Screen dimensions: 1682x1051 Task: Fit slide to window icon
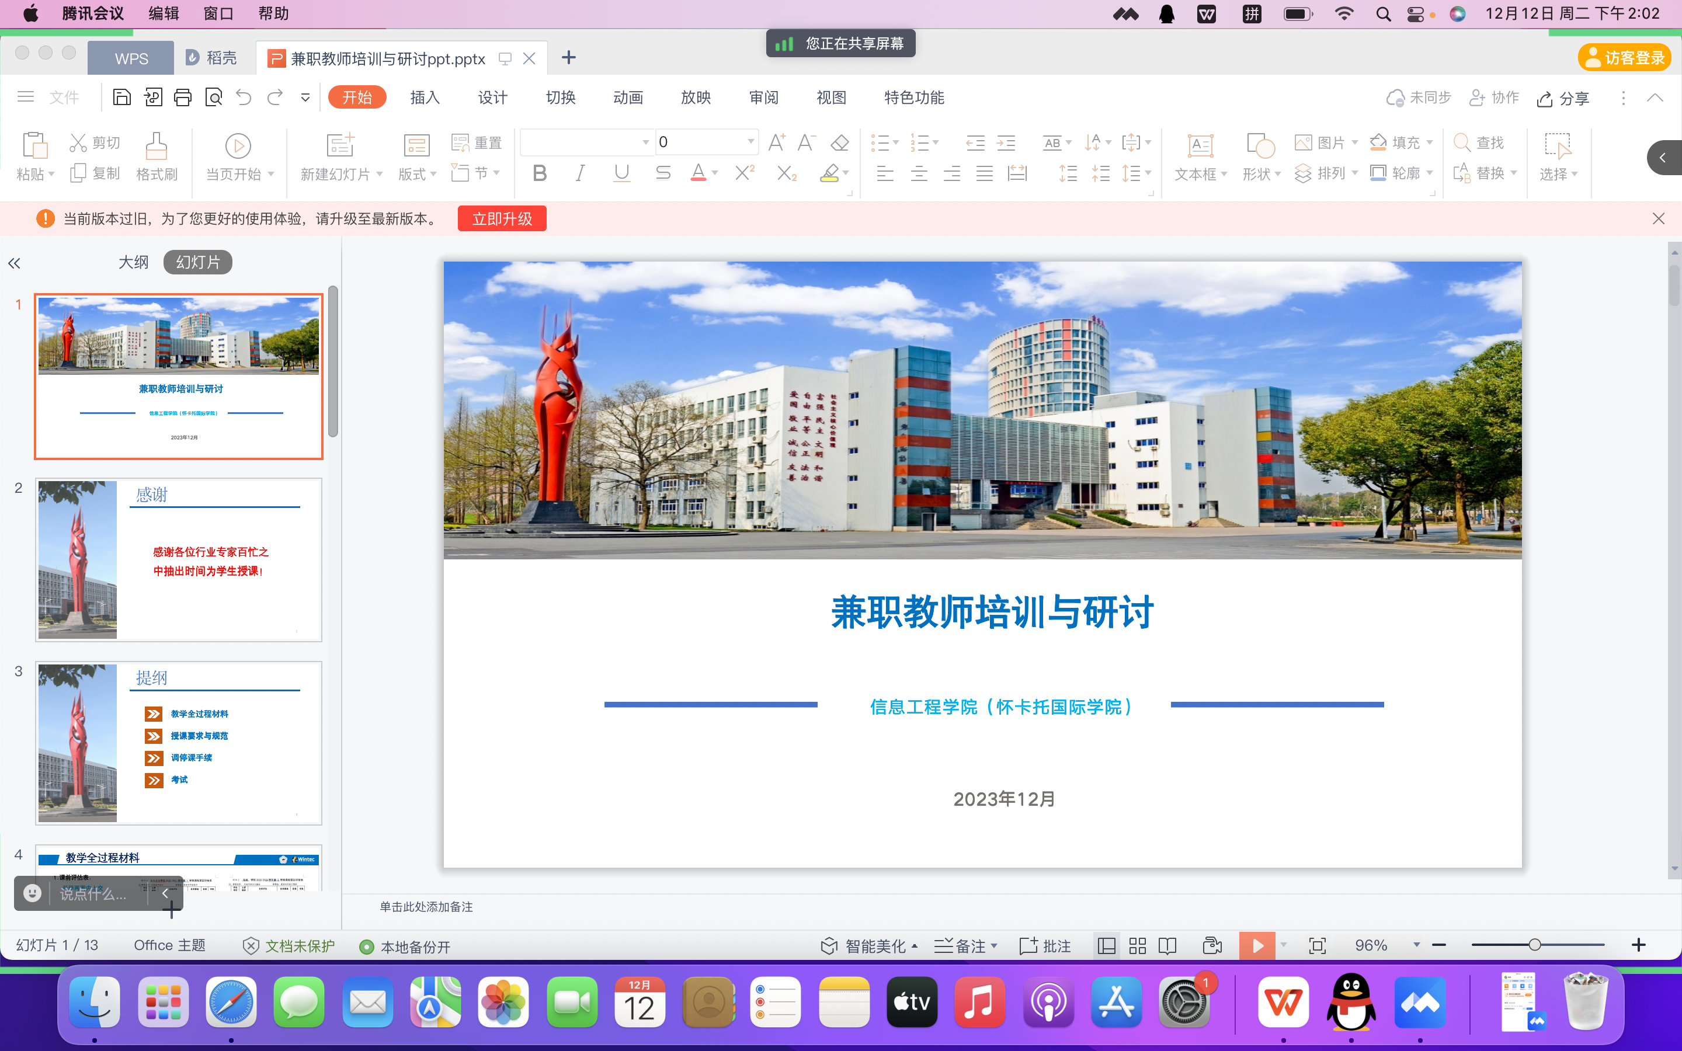coord(1317,945)
